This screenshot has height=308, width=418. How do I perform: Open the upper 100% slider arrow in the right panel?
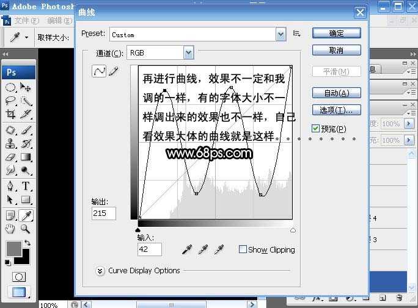pyautogui.click(x=409, y=123)
